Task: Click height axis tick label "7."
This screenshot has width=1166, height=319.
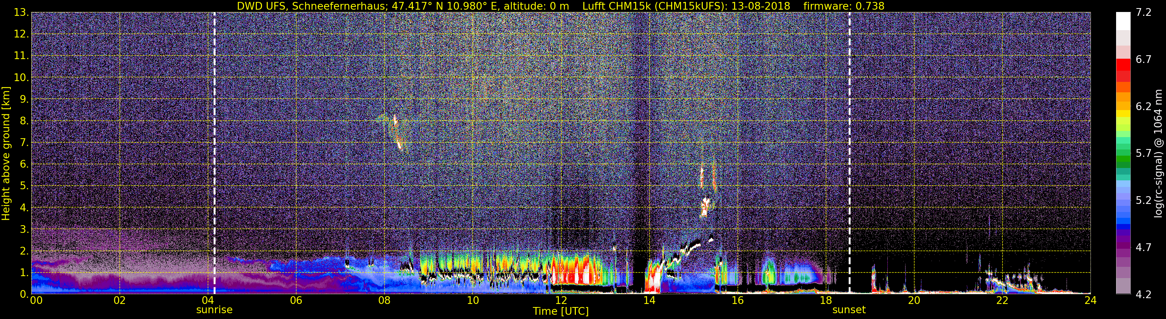Action: [x=24, y=143]
